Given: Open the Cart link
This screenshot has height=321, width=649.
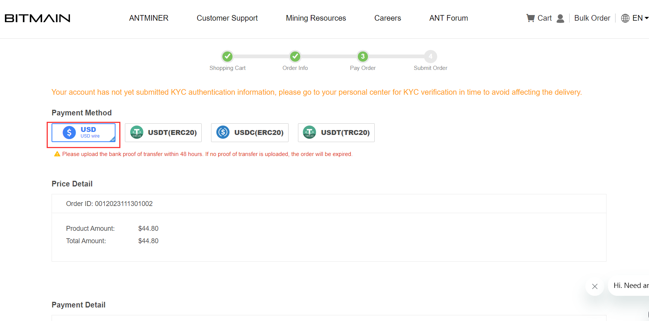Looking at the screenshot, I should (x=544, y=18).
